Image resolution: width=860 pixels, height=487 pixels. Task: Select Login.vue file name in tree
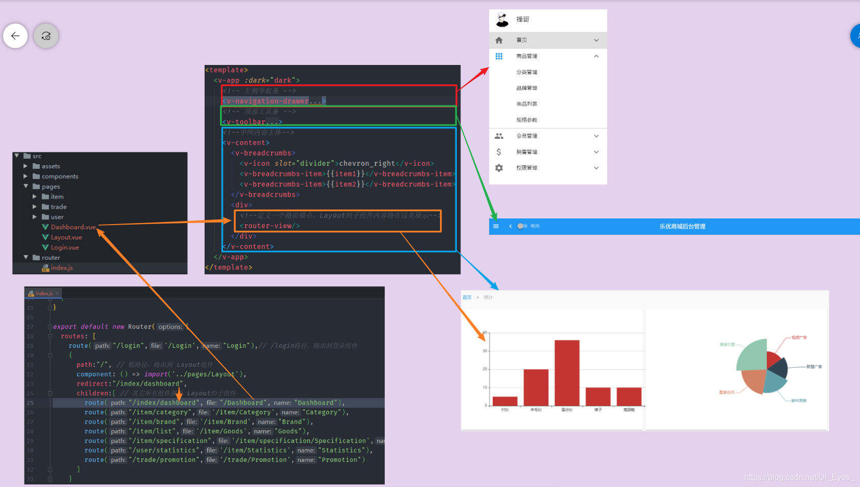[64, 248]
